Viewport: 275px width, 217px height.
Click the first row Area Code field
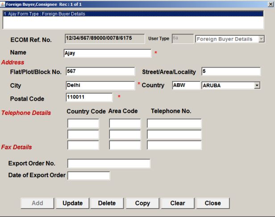[x=125, y=123]
